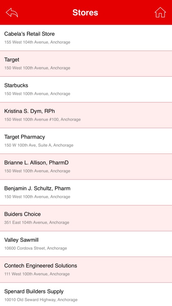Tap the back arrow icon
This screenshot has height=306, width=172.
(12, 13)
